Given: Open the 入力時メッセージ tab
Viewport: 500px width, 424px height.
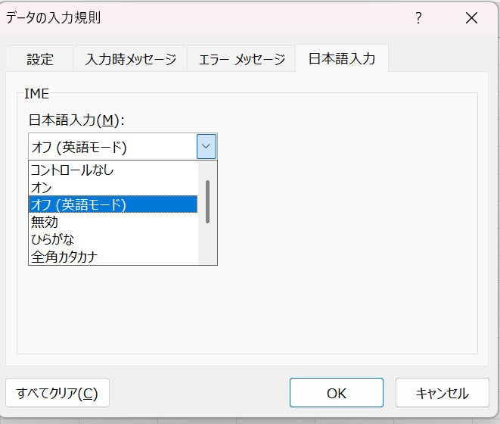Looking at the screenshot, I should point(130,59).
